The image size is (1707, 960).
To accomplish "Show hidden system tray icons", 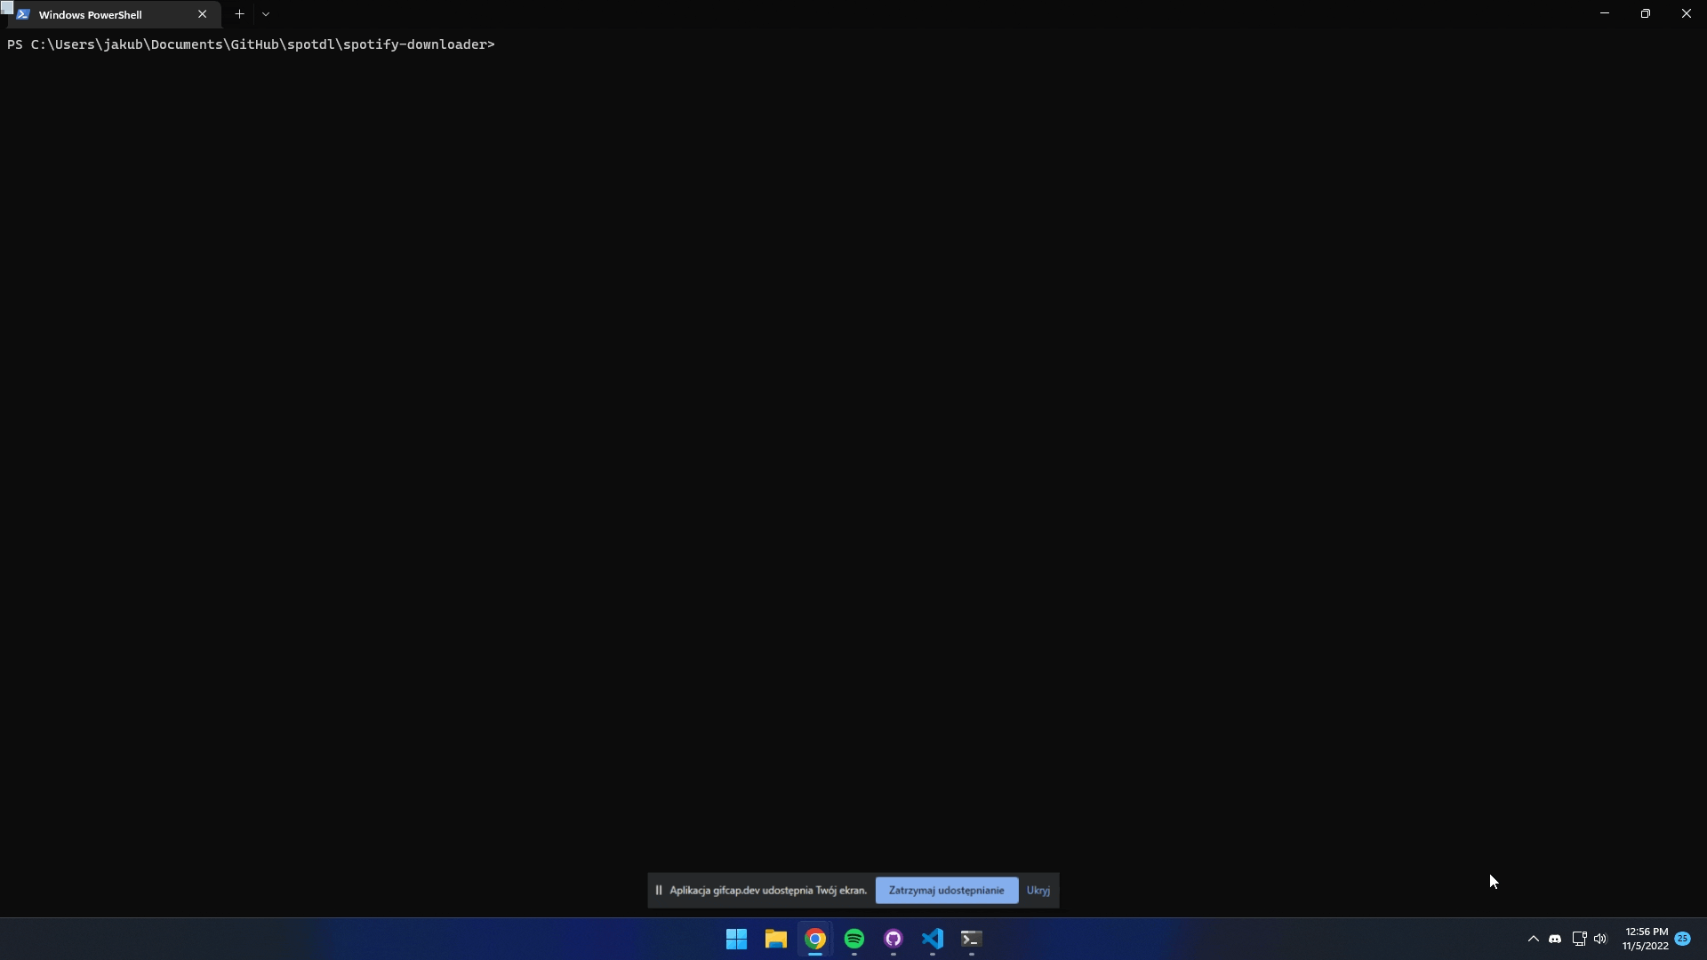I will point(1533,939).
